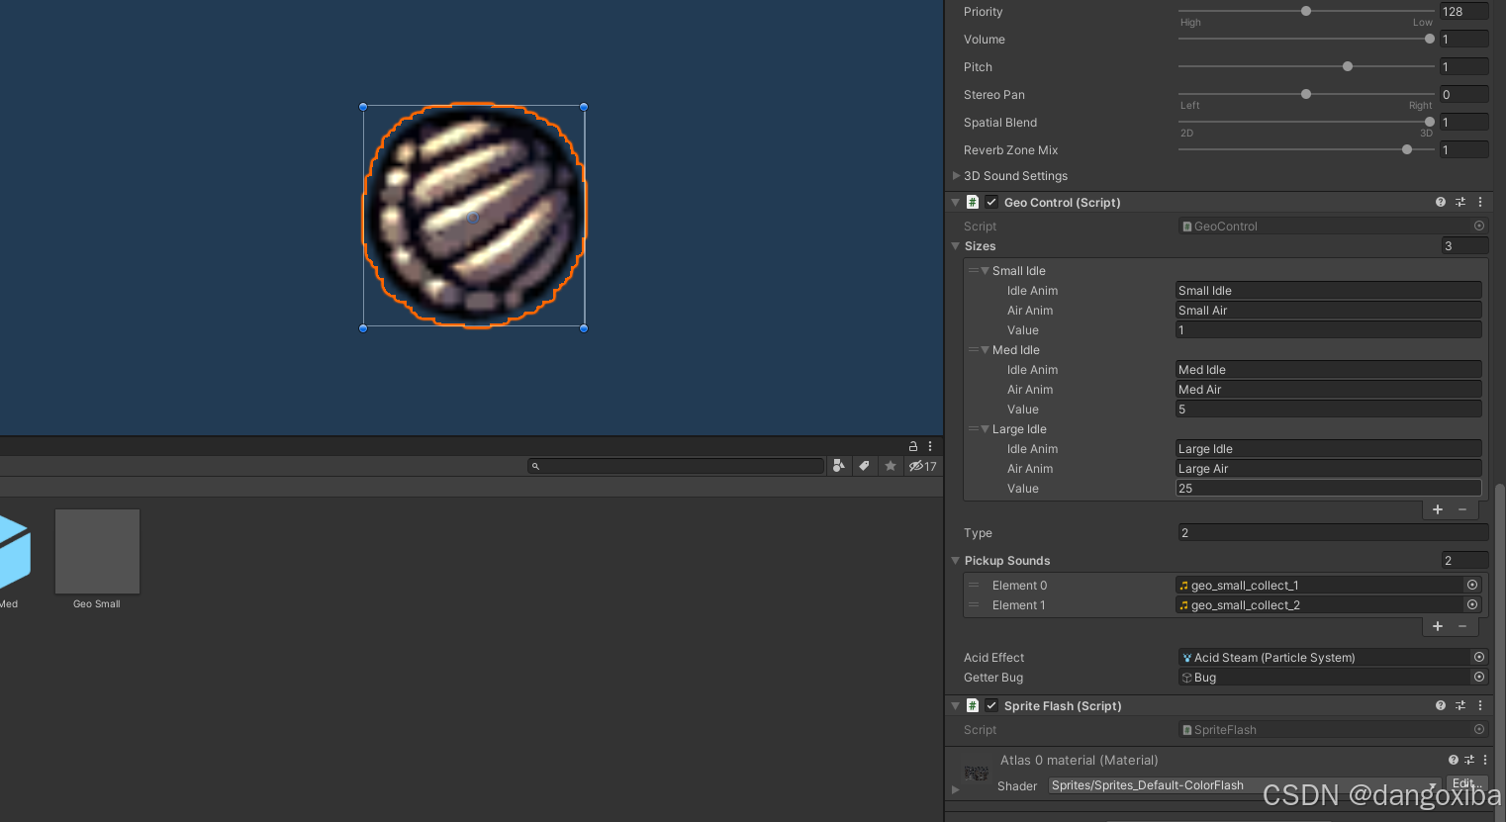Pick object for GeoControl script field
This screenshot has height=822, width=1506.
point(1479,226)
